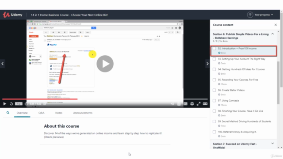Close the Course content panel
This screenshot has height=159, width=283.
tap(275, 25)
